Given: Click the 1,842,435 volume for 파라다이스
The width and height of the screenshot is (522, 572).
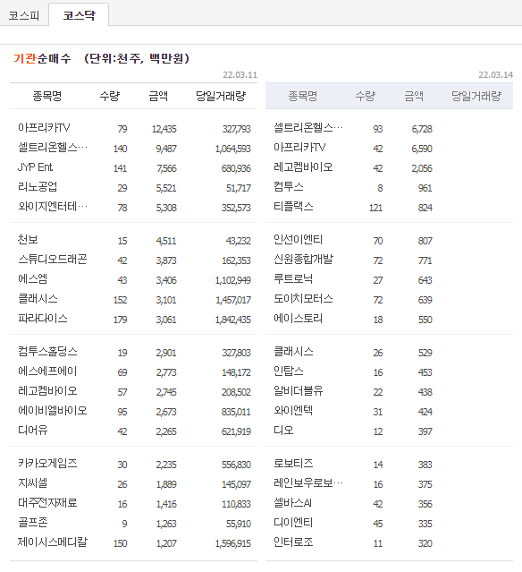Looking at the screenshot, I should (232, 320).
